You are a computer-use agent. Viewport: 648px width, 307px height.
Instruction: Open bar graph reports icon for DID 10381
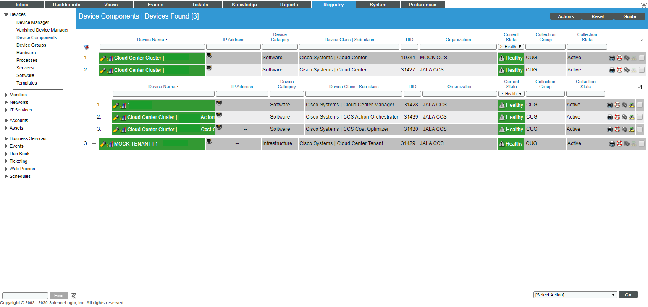tap(110, 58)
